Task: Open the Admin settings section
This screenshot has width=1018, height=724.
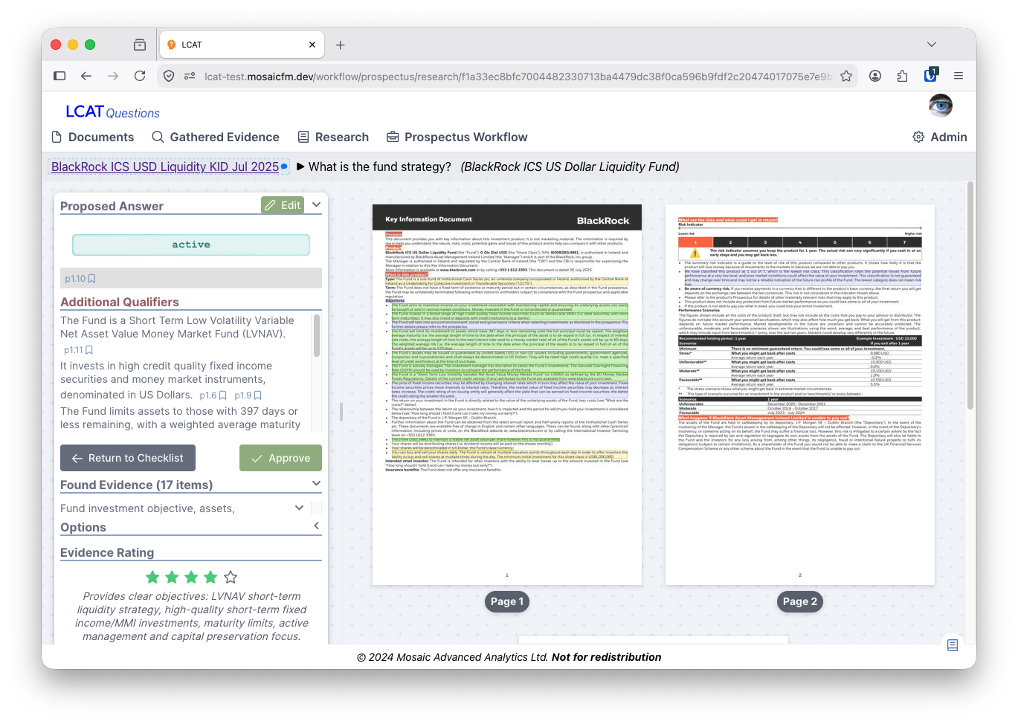Action: [x=940, y=137]
